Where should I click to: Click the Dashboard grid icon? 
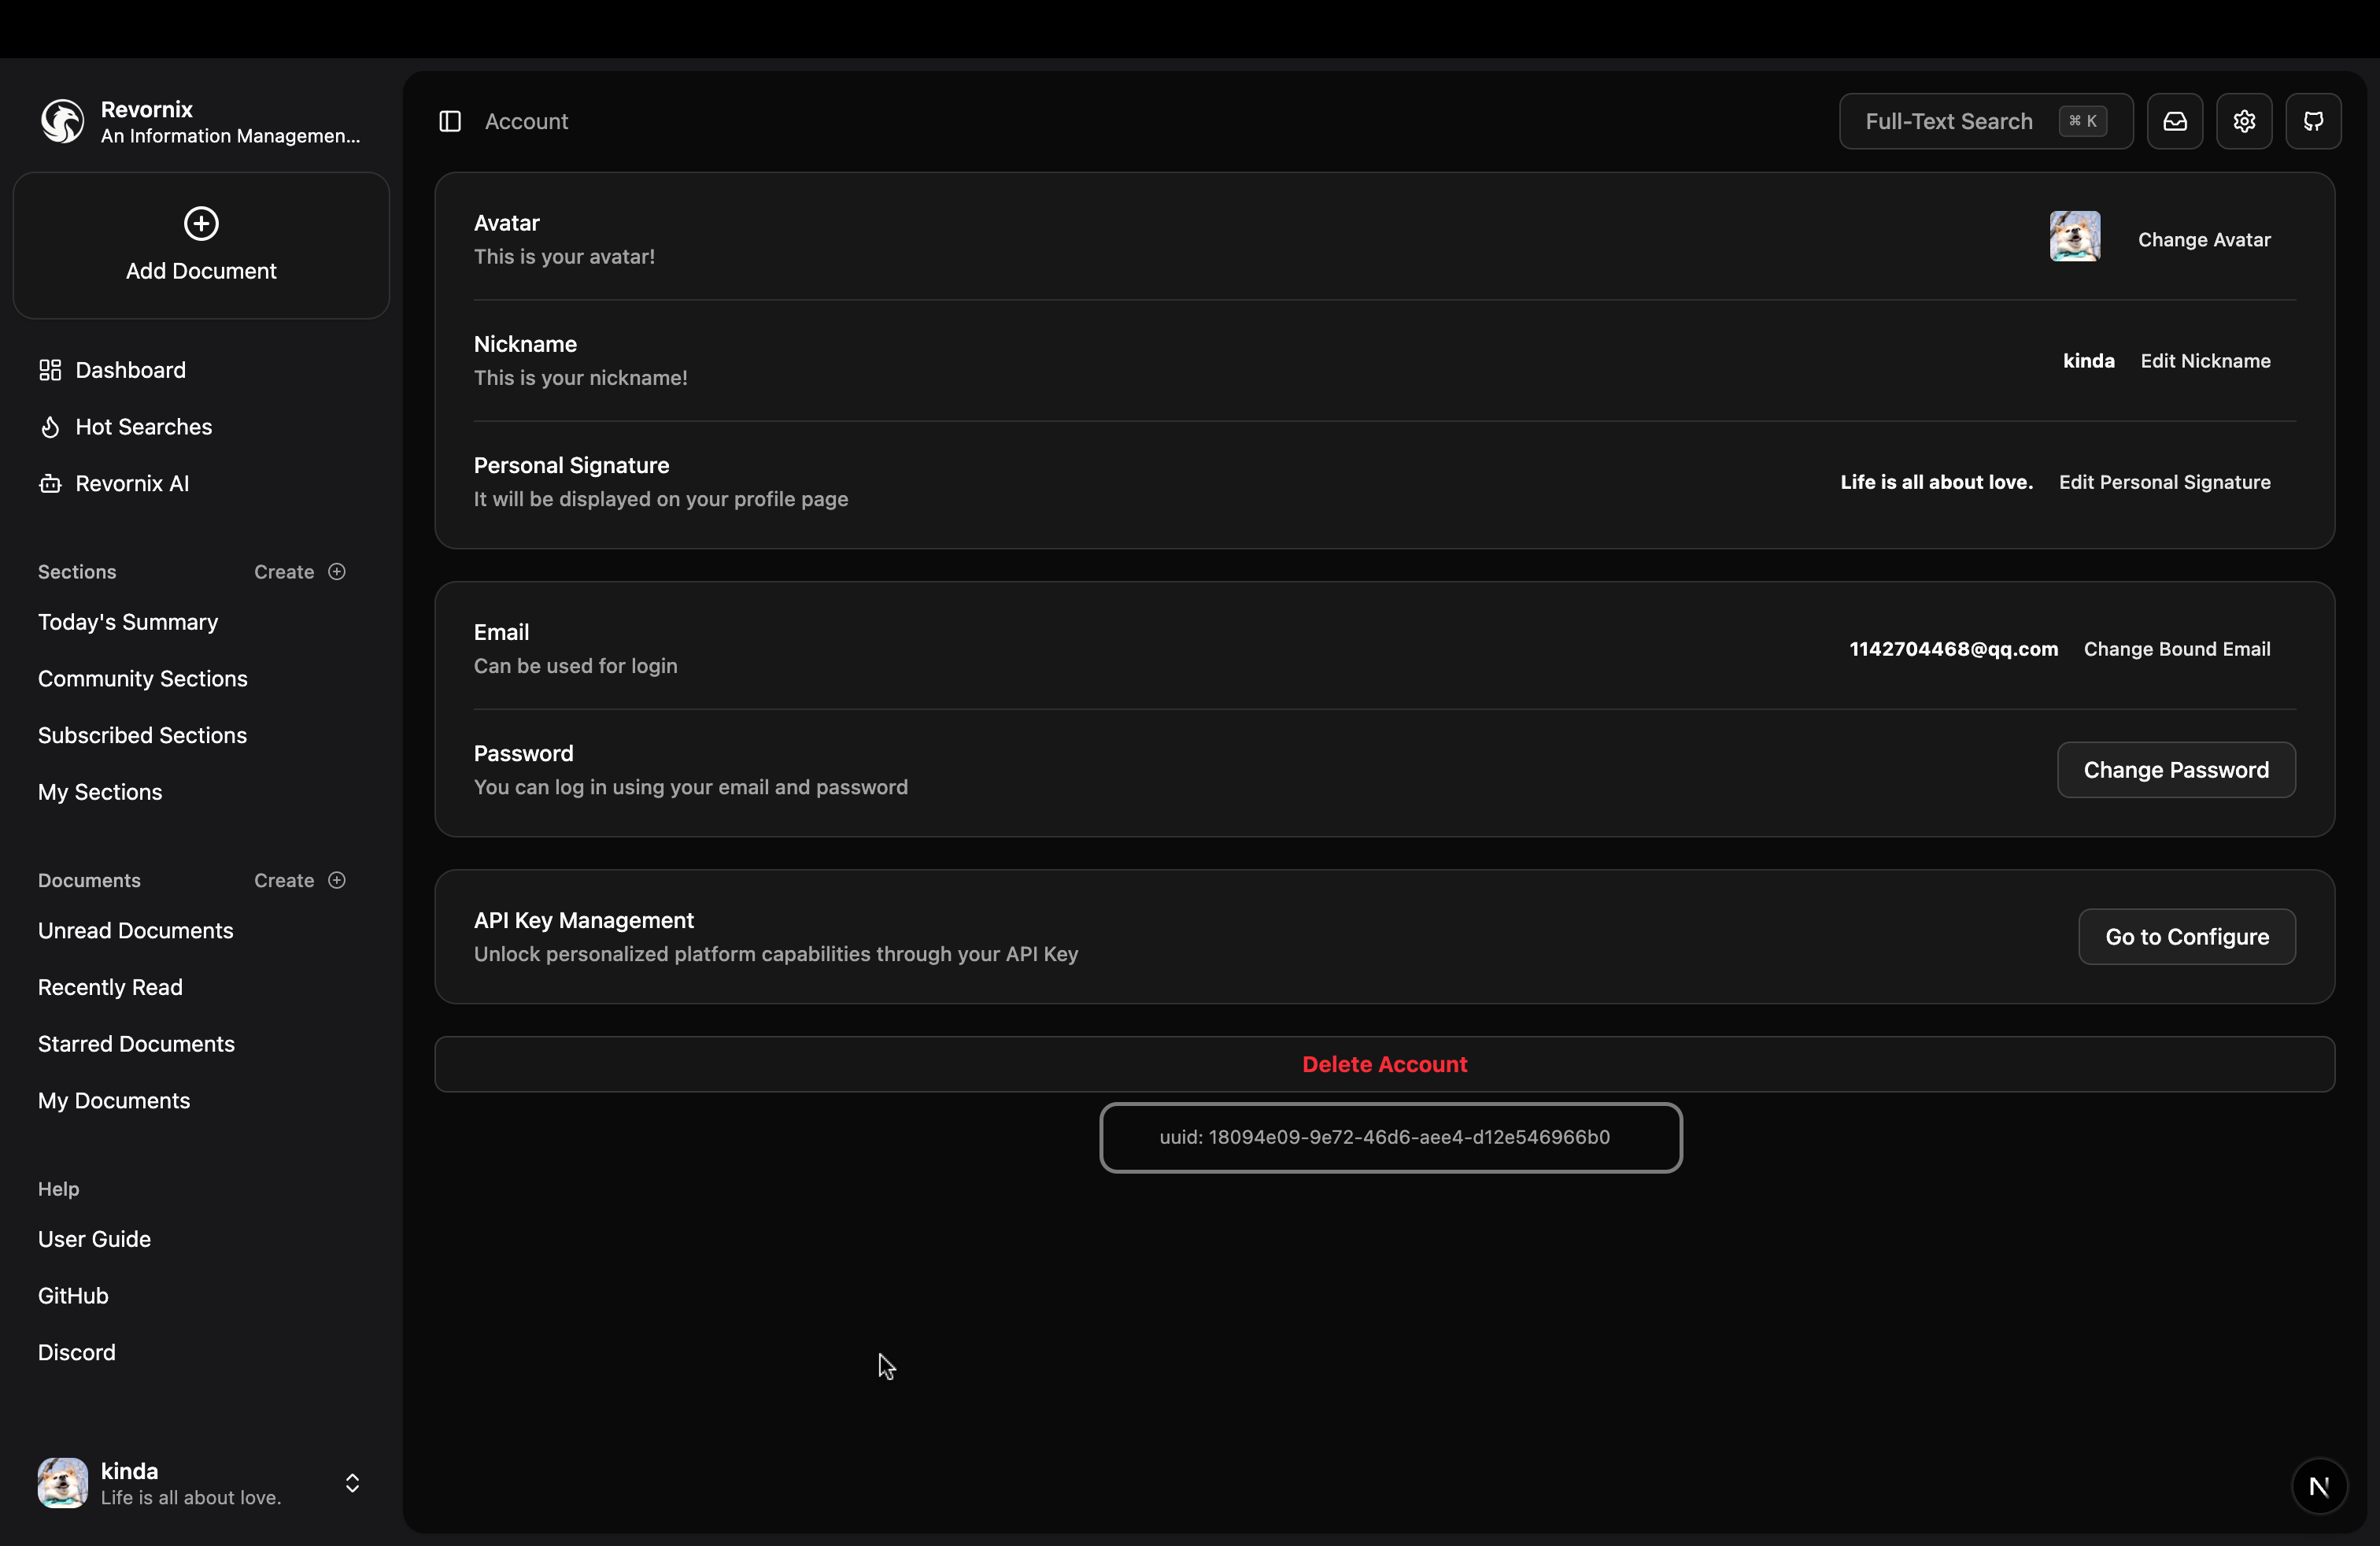pos(50,370)
